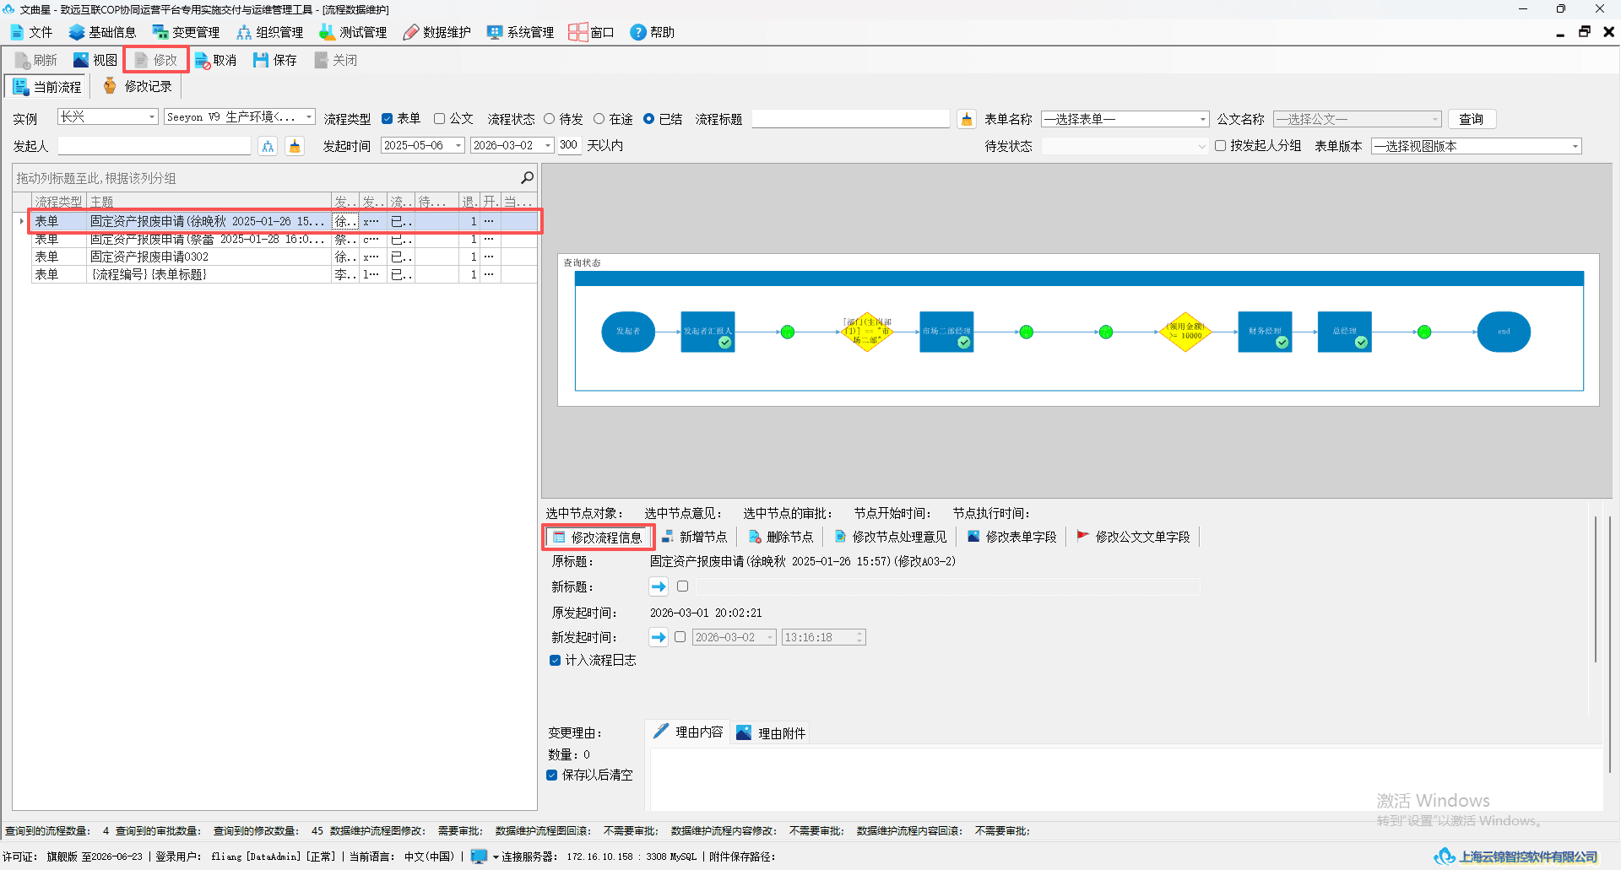Viewport: 1621px width, 870px height.
Task: Select the 待发 process state radio
Action: pyautogui.click(x=550, y=119)
